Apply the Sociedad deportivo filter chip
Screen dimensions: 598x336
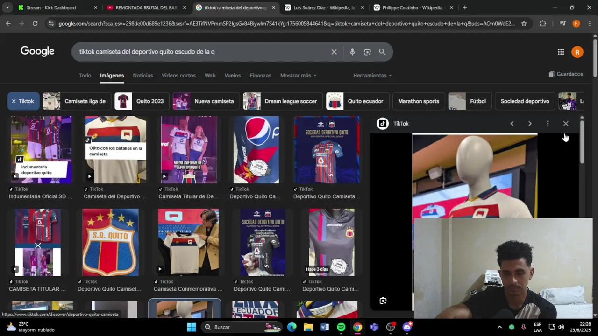[x=525, y=101]
